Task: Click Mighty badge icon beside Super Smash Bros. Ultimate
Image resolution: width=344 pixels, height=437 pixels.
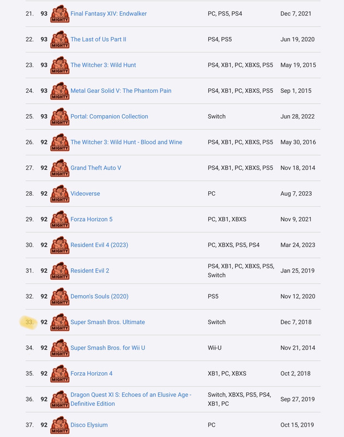Action: coord(60,322)
